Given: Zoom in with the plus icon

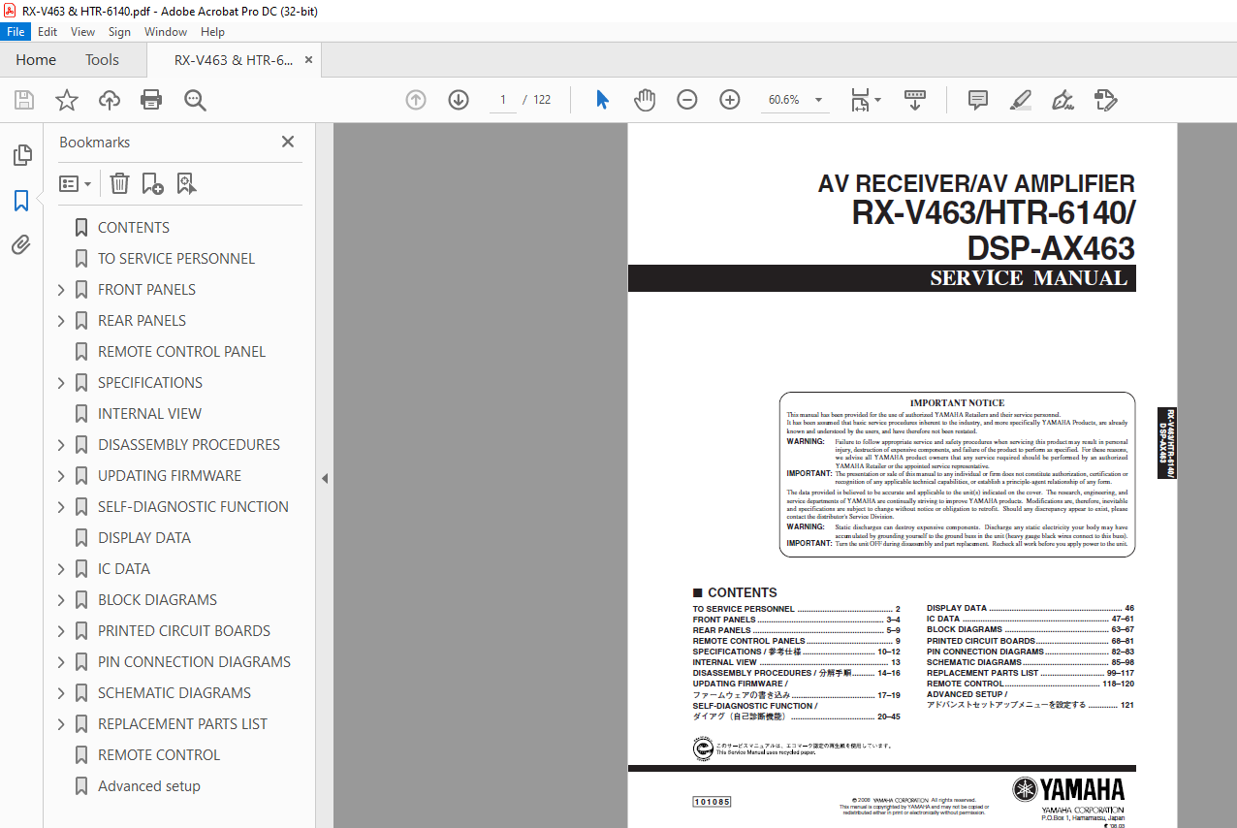Looking at the screenshot, I should 730,100.
